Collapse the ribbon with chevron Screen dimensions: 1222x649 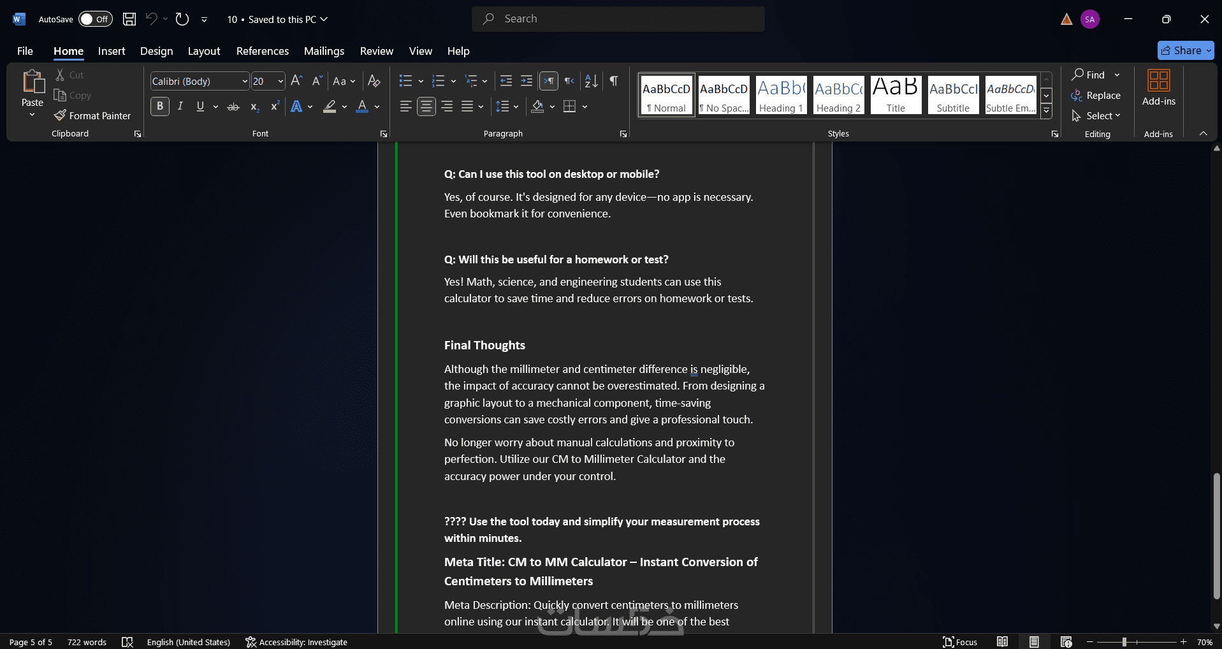click(1204, 133)
